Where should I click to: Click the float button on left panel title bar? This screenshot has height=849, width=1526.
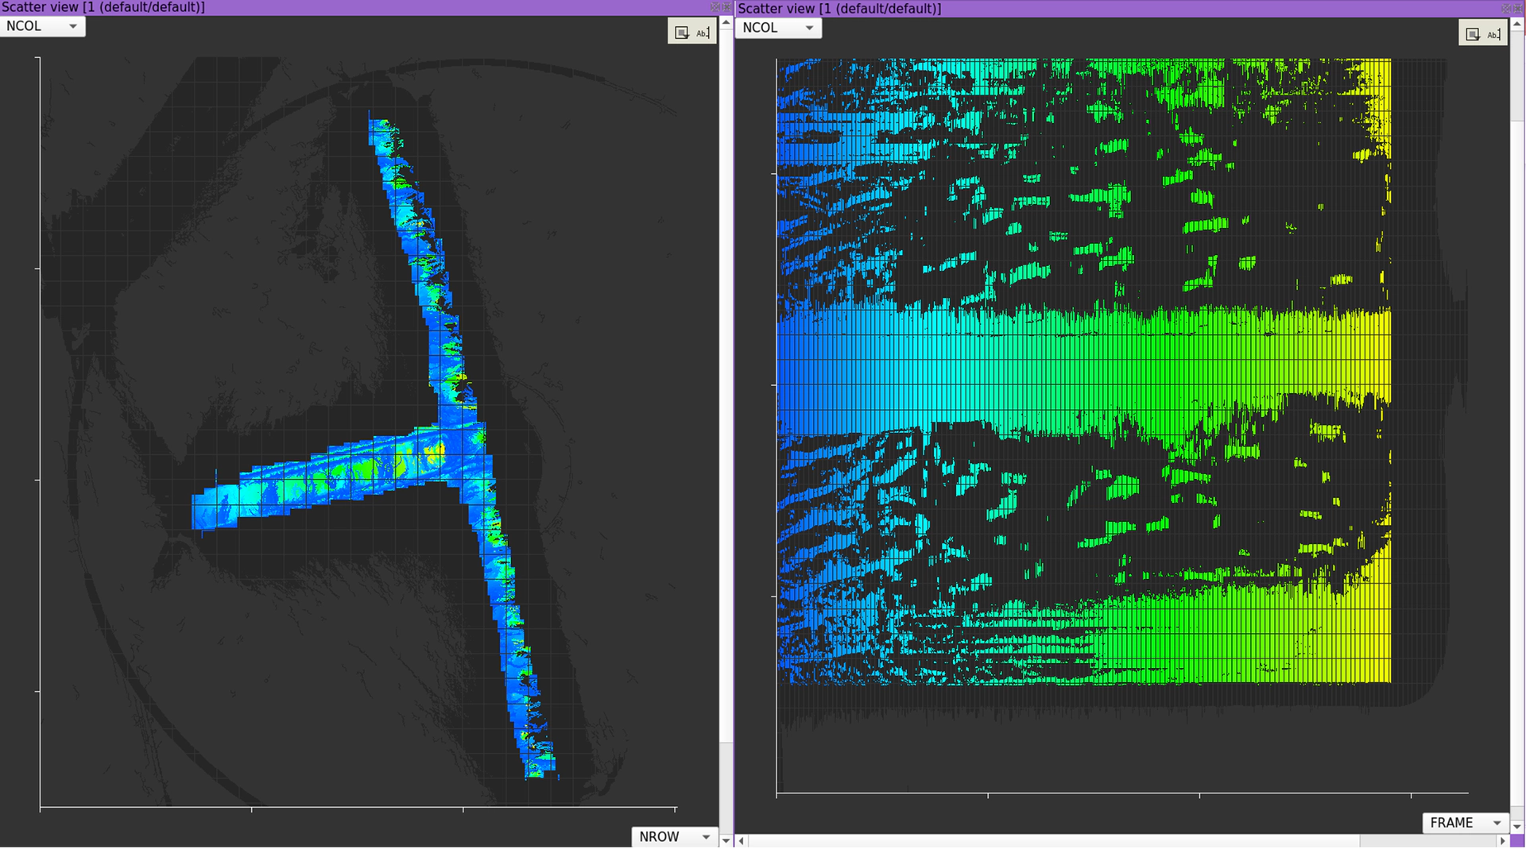[715, 7]
